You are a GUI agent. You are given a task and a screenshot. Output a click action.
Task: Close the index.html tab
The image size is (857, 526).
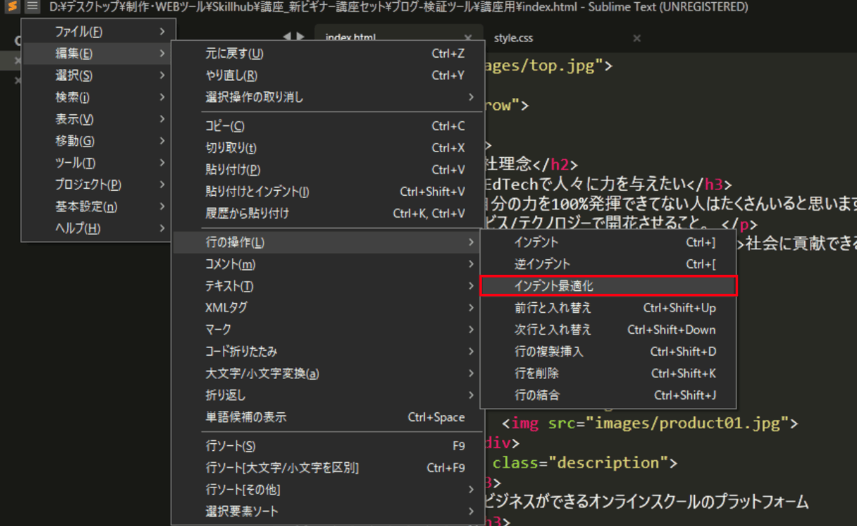click(x=468, y=38)
